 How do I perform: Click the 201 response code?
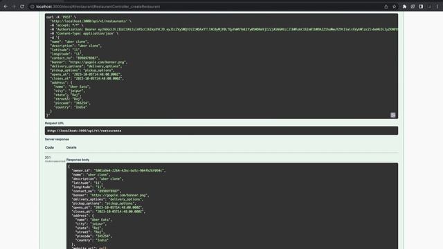(48, 158)
